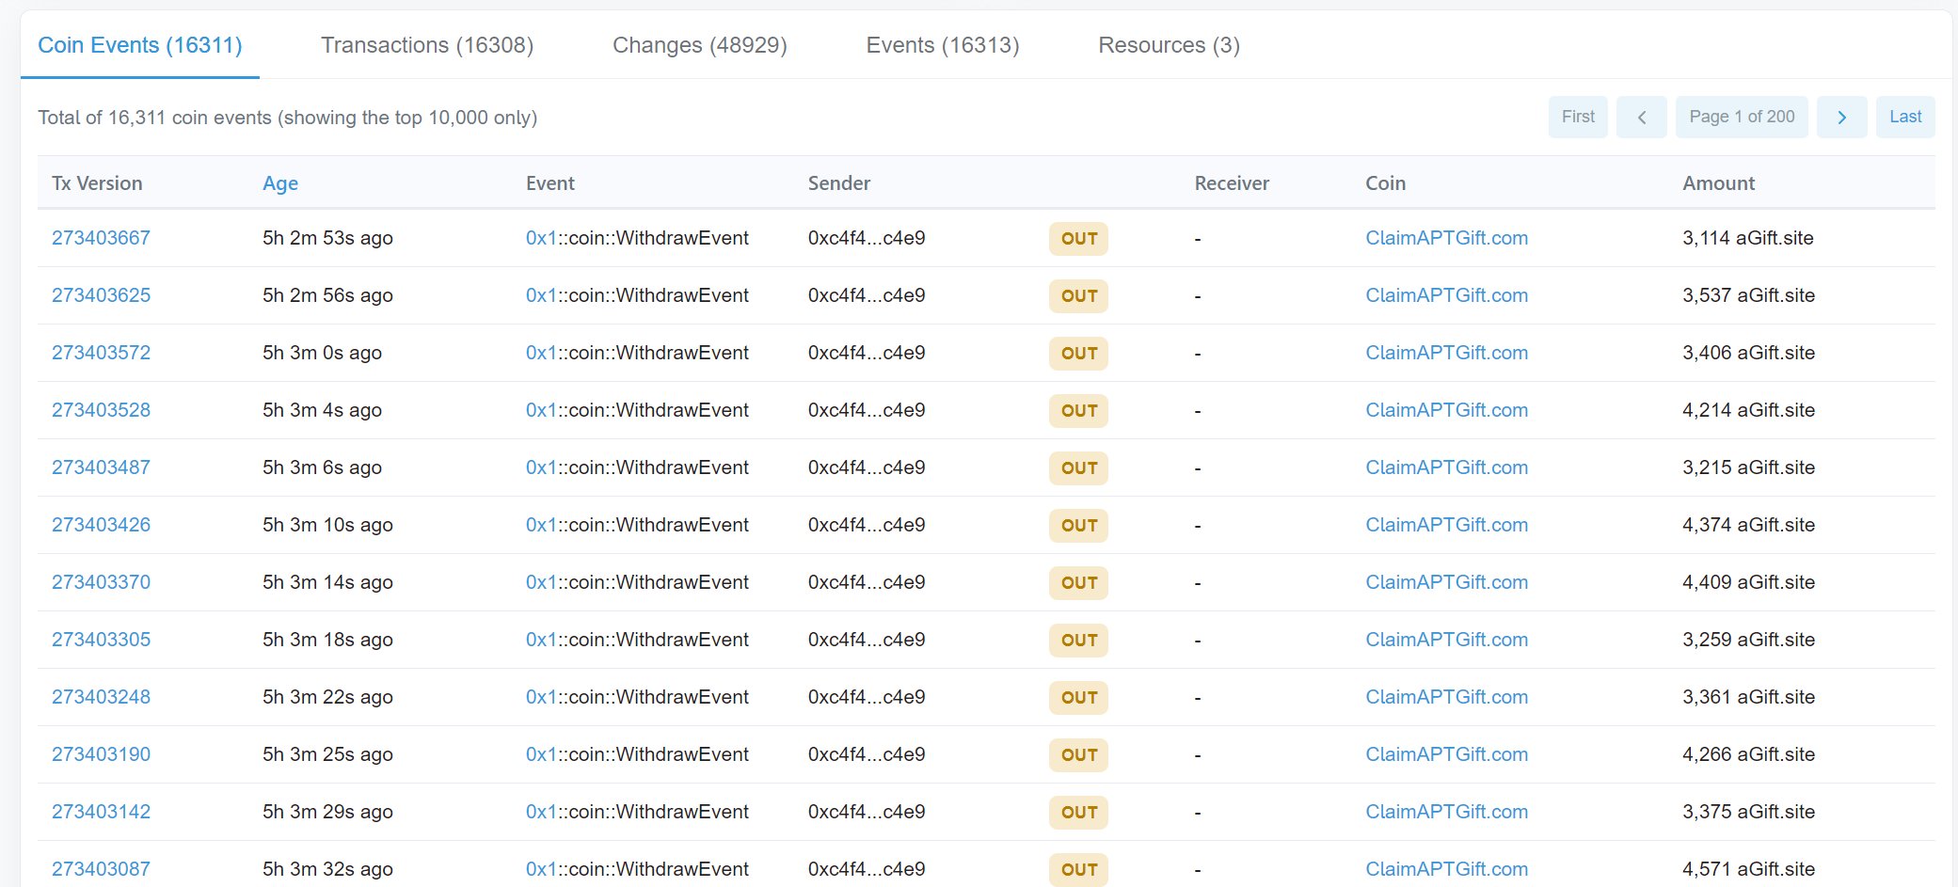Open the Resources (3) tab
1958x887 pixels.
1169,45
